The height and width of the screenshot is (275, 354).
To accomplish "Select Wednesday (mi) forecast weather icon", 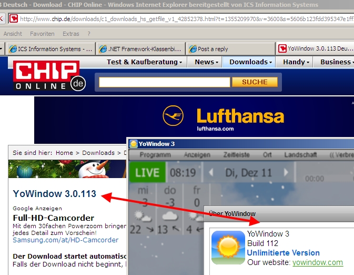I will (x=143, y=215).
